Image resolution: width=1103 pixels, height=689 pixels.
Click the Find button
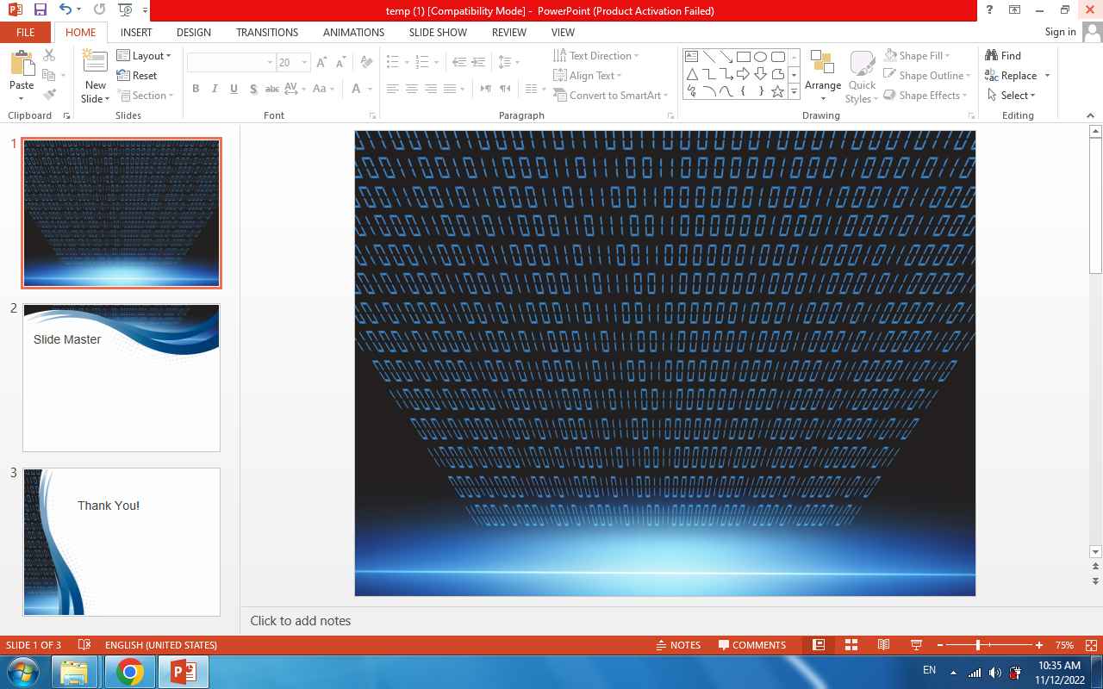click(x=1004, y=56)
